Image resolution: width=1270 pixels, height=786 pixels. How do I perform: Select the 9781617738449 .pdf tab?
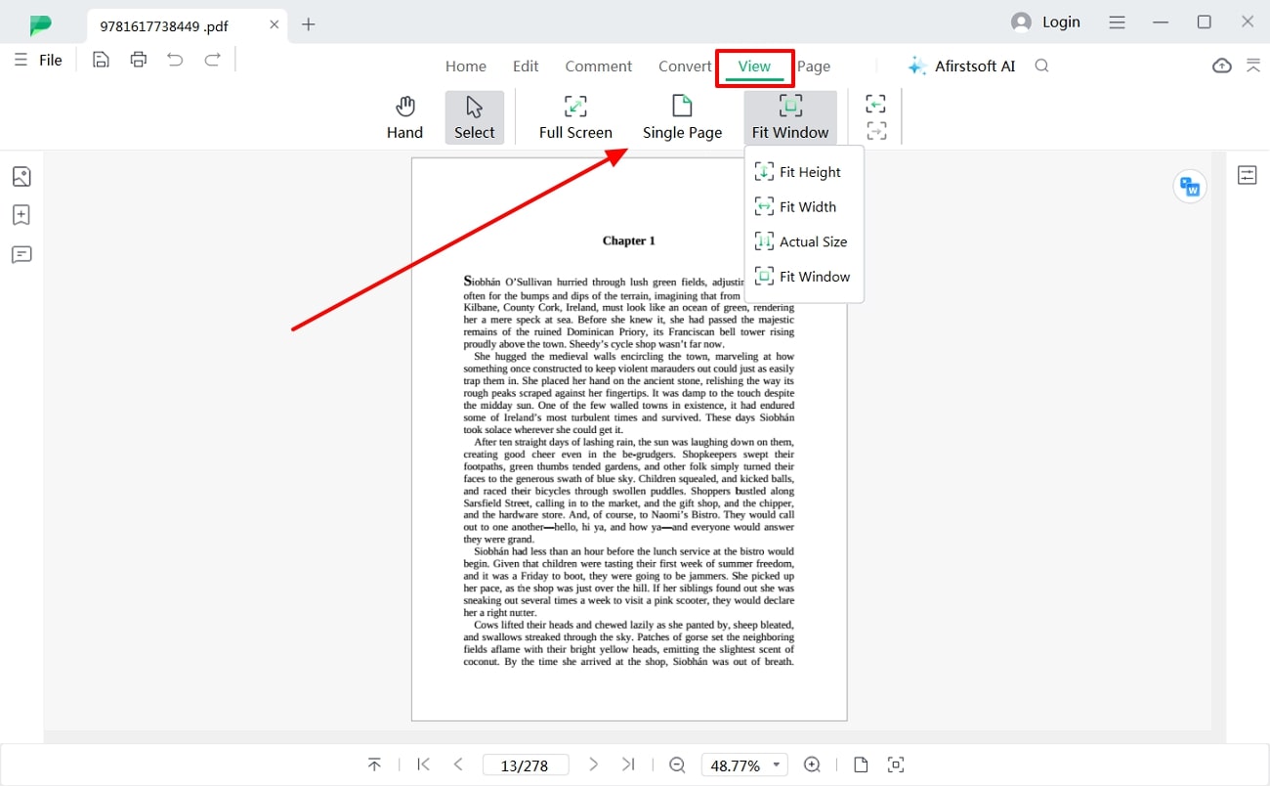[x=186, y=24]
